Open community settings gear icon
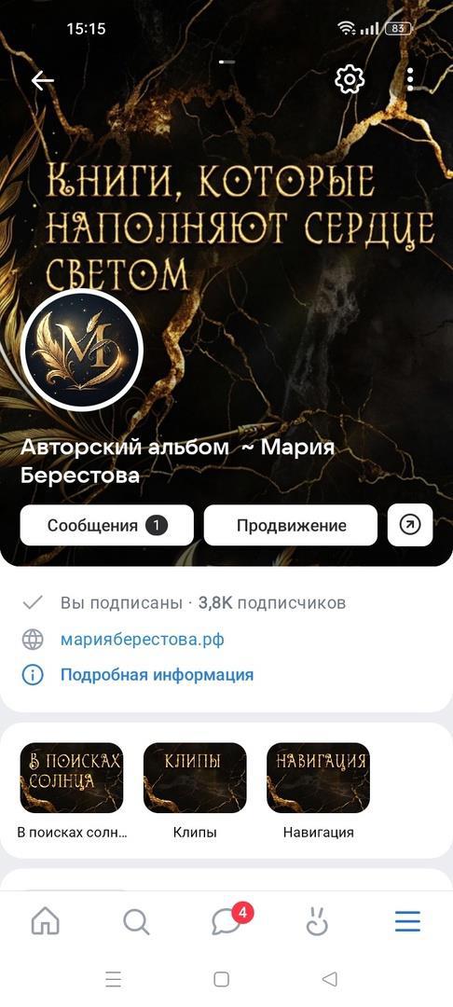Viewport: 453px width, 1007px height. click(350, 79)
